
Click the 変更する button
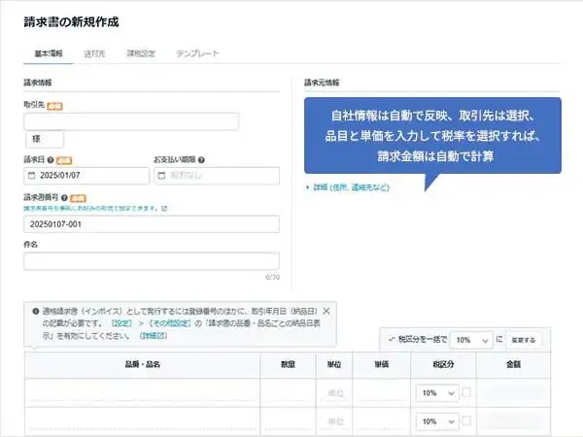[524, 340]
